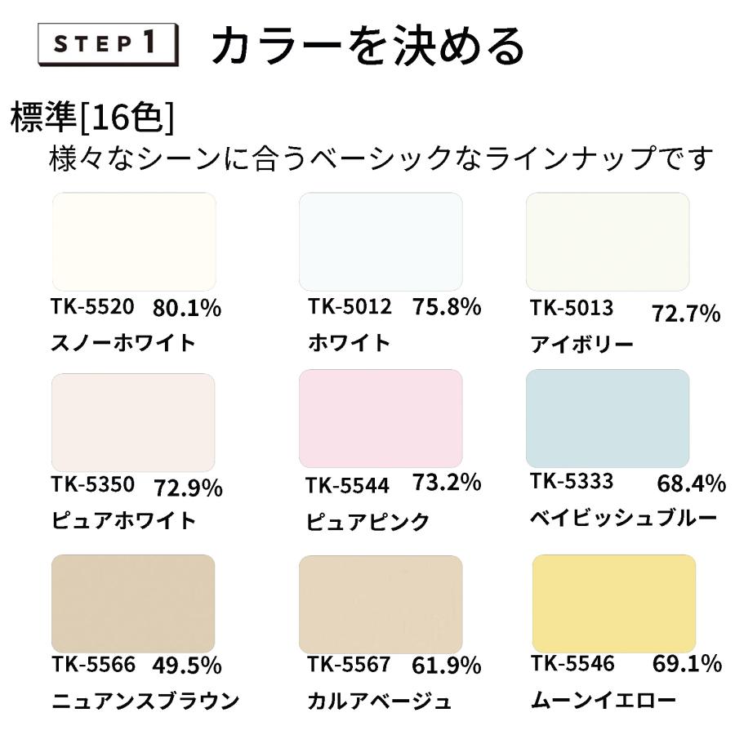Click the STEP 1 badge
This screenshot has width=735, height=735.
coord(108,44)
